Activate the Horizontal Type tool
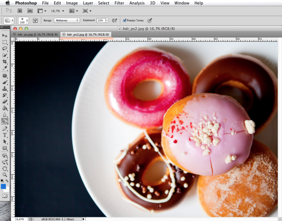 (5, 135)
